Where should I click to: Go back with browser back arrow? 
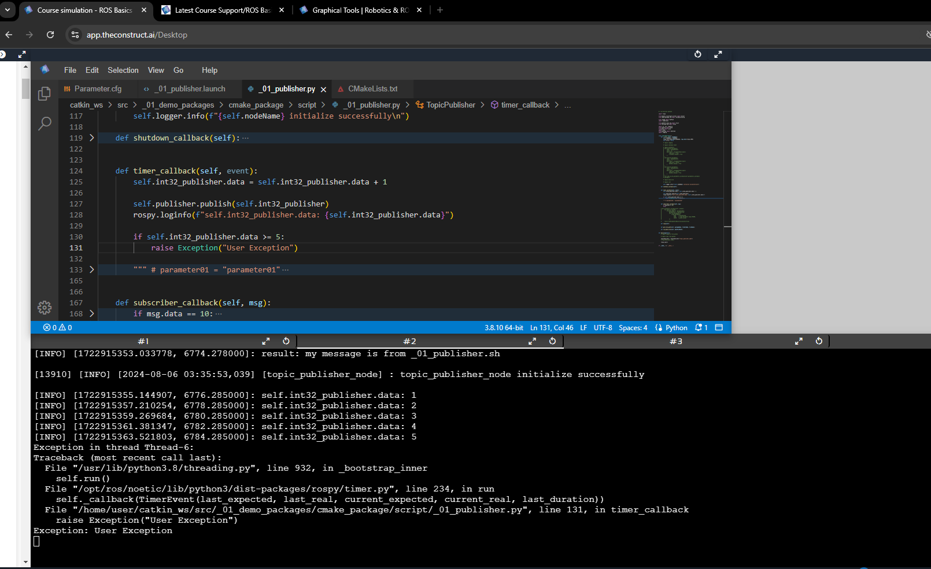[9, 35]
